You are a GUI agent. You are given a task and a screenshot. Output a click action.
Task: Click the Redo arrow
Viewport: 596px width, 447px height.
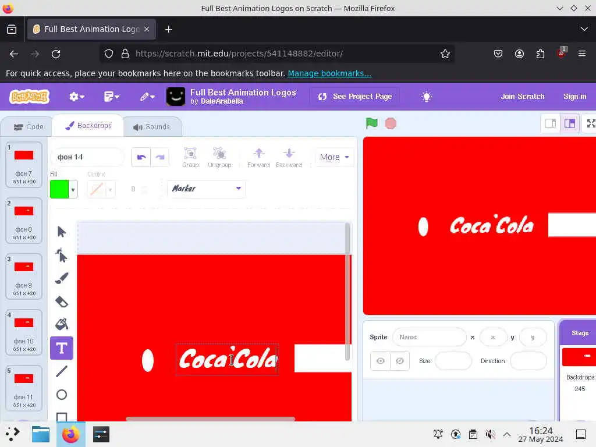pos(159,157)
